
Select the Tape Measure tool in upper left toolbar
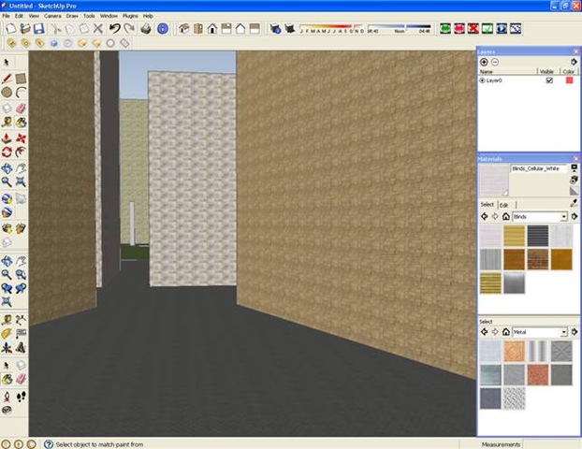click(x=7, y=122)
